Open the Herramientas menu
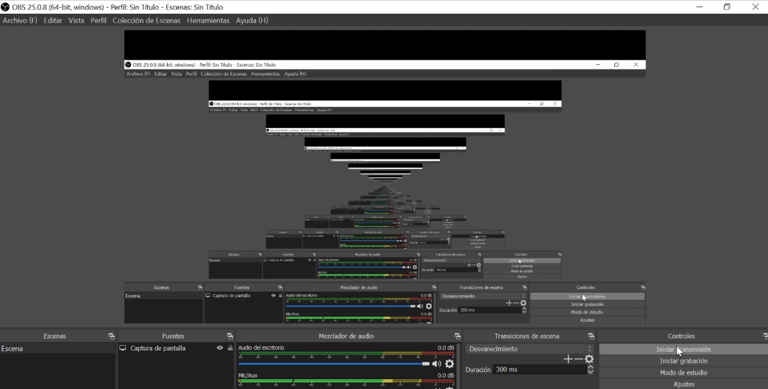The width and height of the screenshot is (768, 389). coord(208,21)
